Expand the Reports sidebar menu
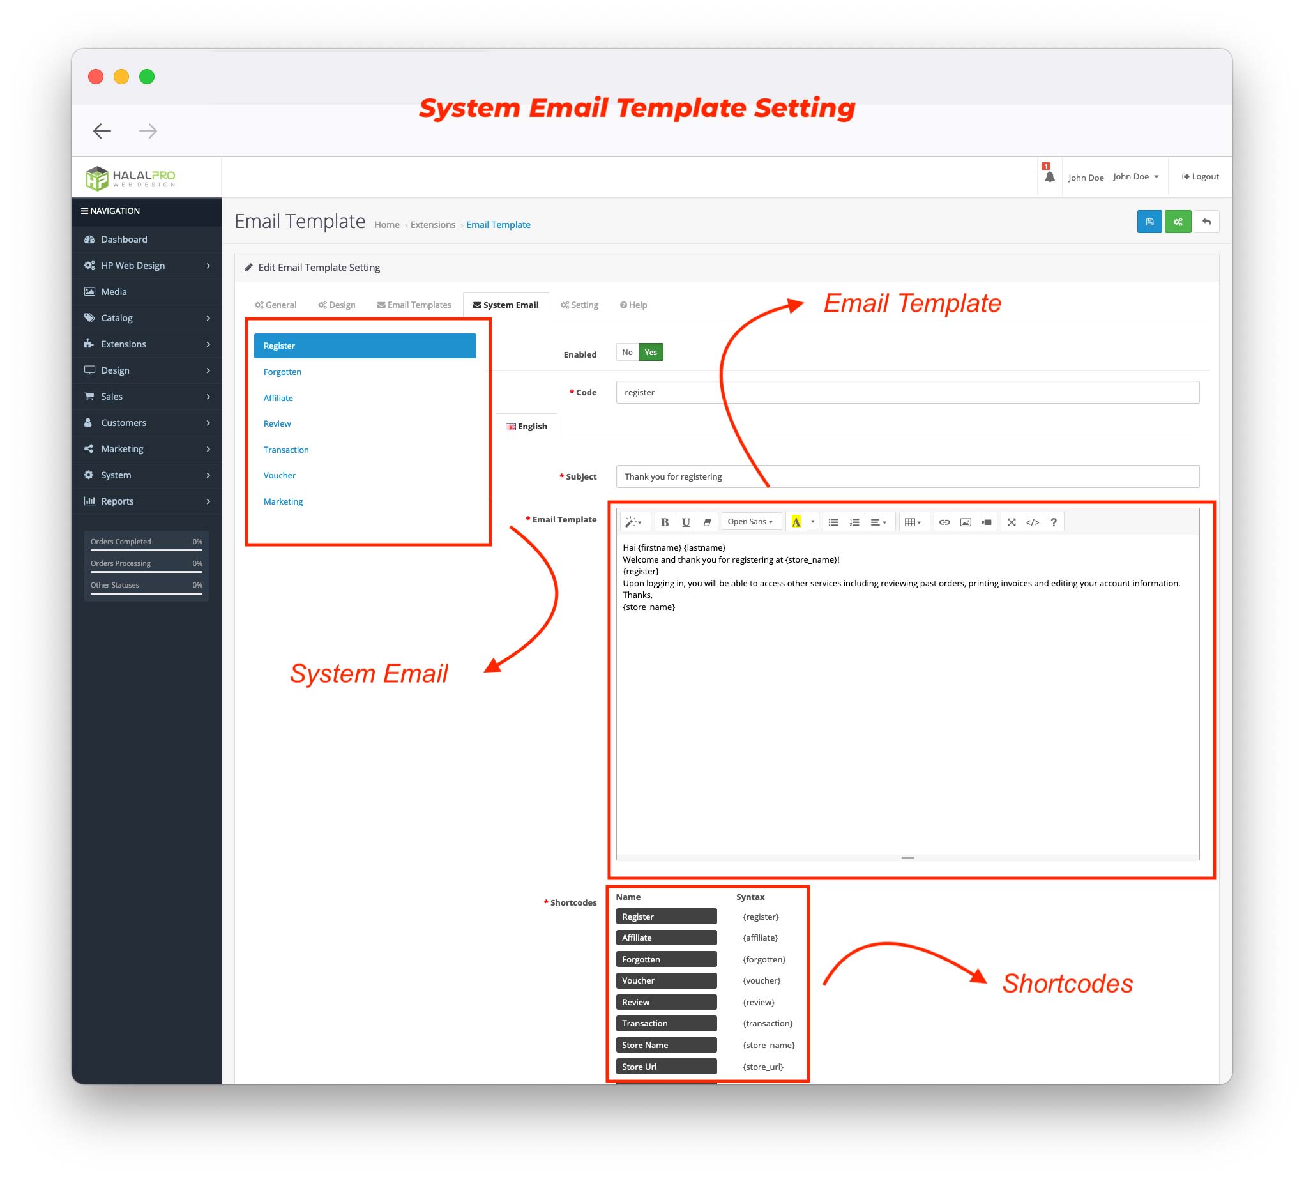1304x1179 pixels. point(146,501)
